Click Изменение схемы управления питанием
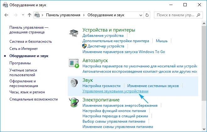 coord(118,127)
